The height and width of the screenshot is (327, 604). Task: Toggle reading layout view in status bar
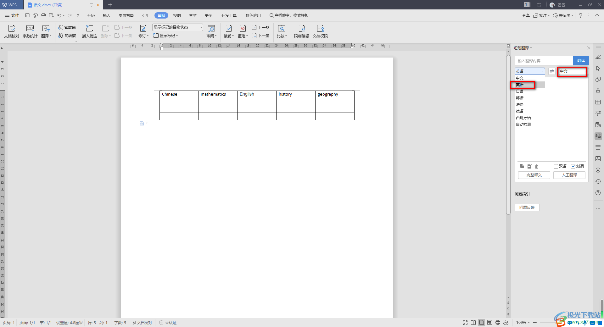point(473,323)
